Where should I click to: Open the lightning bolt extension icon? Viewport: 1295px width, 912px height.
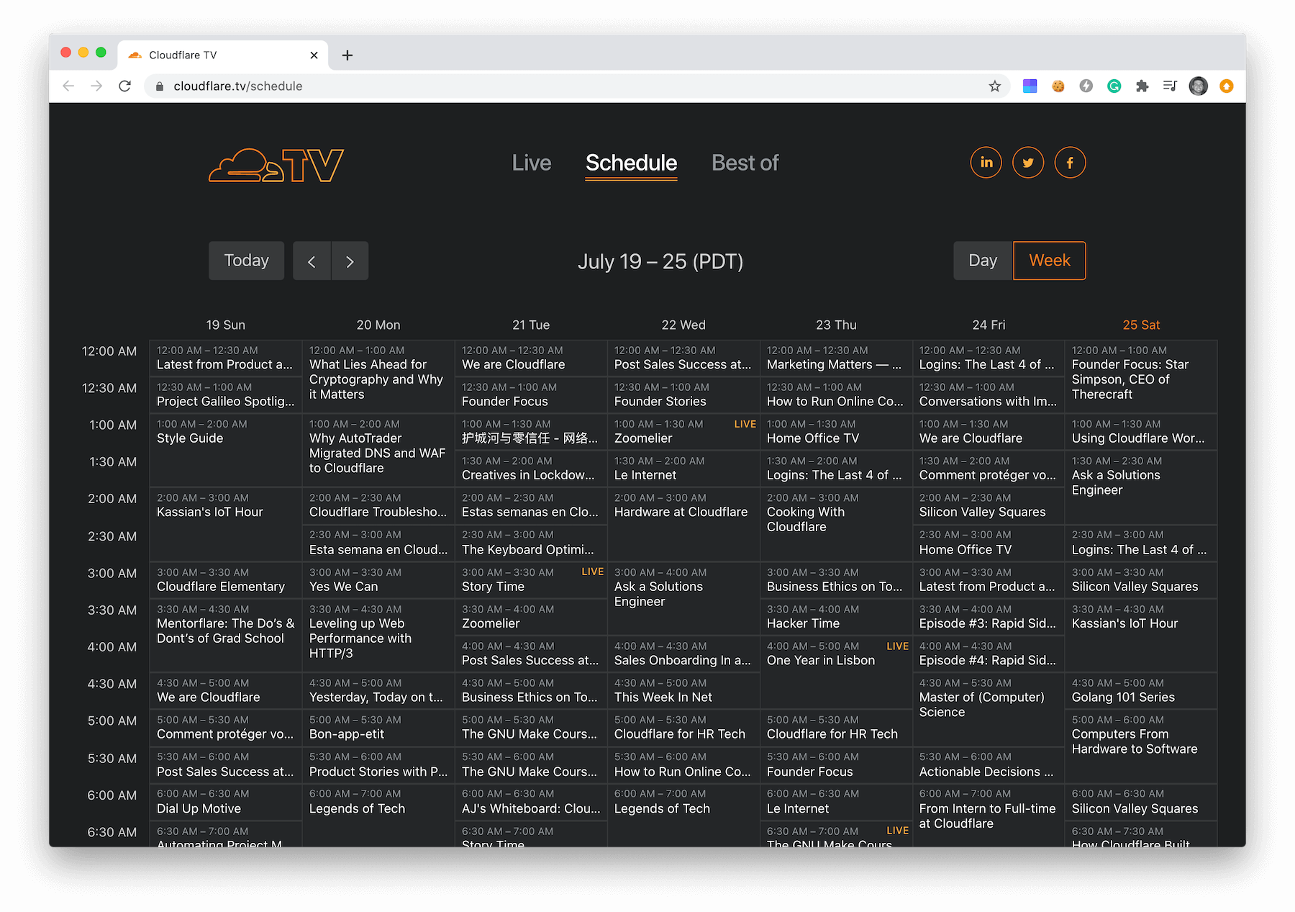tap(1086, 86)
